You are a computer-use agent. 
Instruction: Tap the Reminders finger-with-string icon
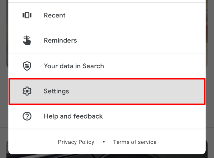(x=27, y=41)
